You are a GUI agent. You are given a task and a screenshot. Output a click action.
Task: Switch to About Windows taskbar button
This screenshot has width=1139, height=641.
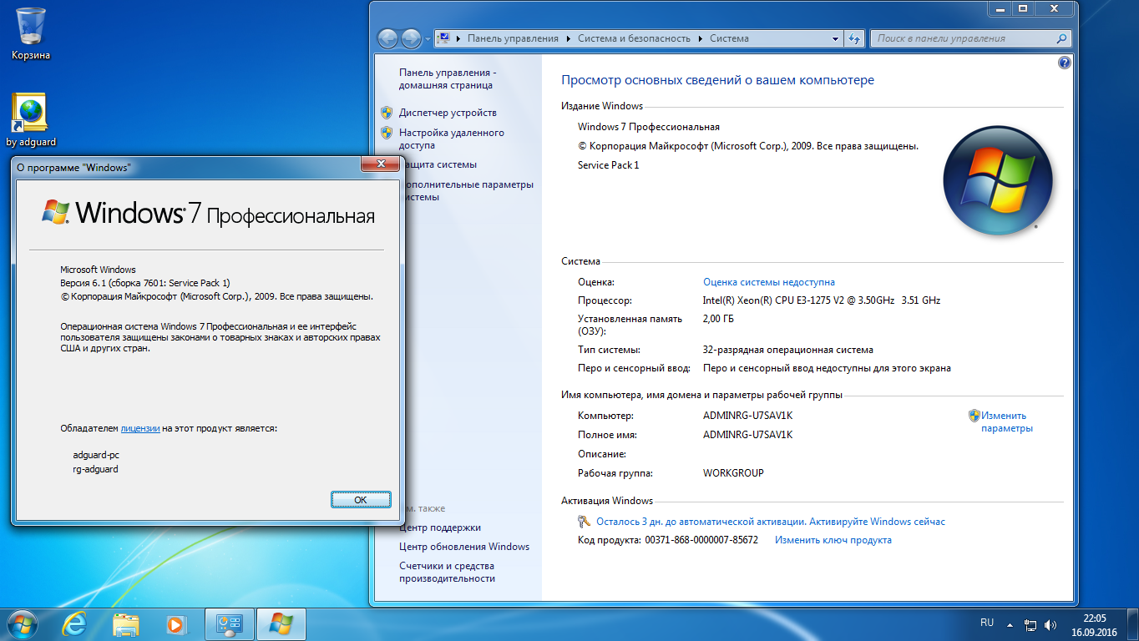[x=281, y=623]
